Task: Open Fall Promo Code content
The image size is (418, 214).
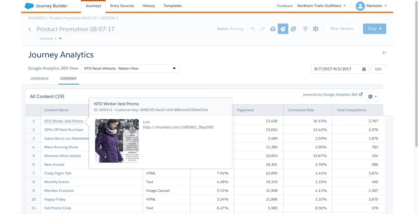Action: [58, 208]
